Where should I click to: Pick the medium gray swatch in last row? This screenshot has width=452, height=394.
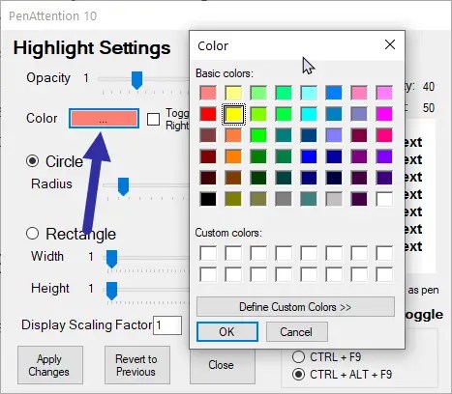click(284, 199)
